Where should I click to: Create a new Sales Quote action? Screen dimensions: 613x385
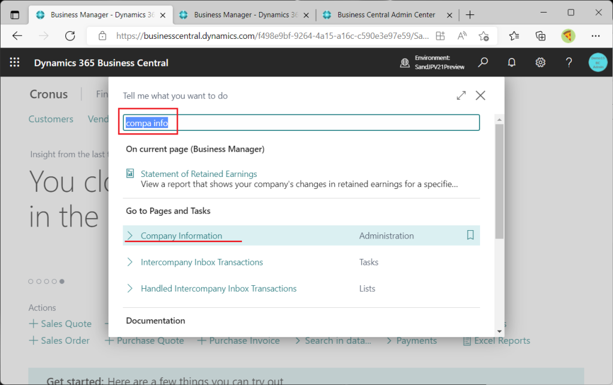point(60,323)
